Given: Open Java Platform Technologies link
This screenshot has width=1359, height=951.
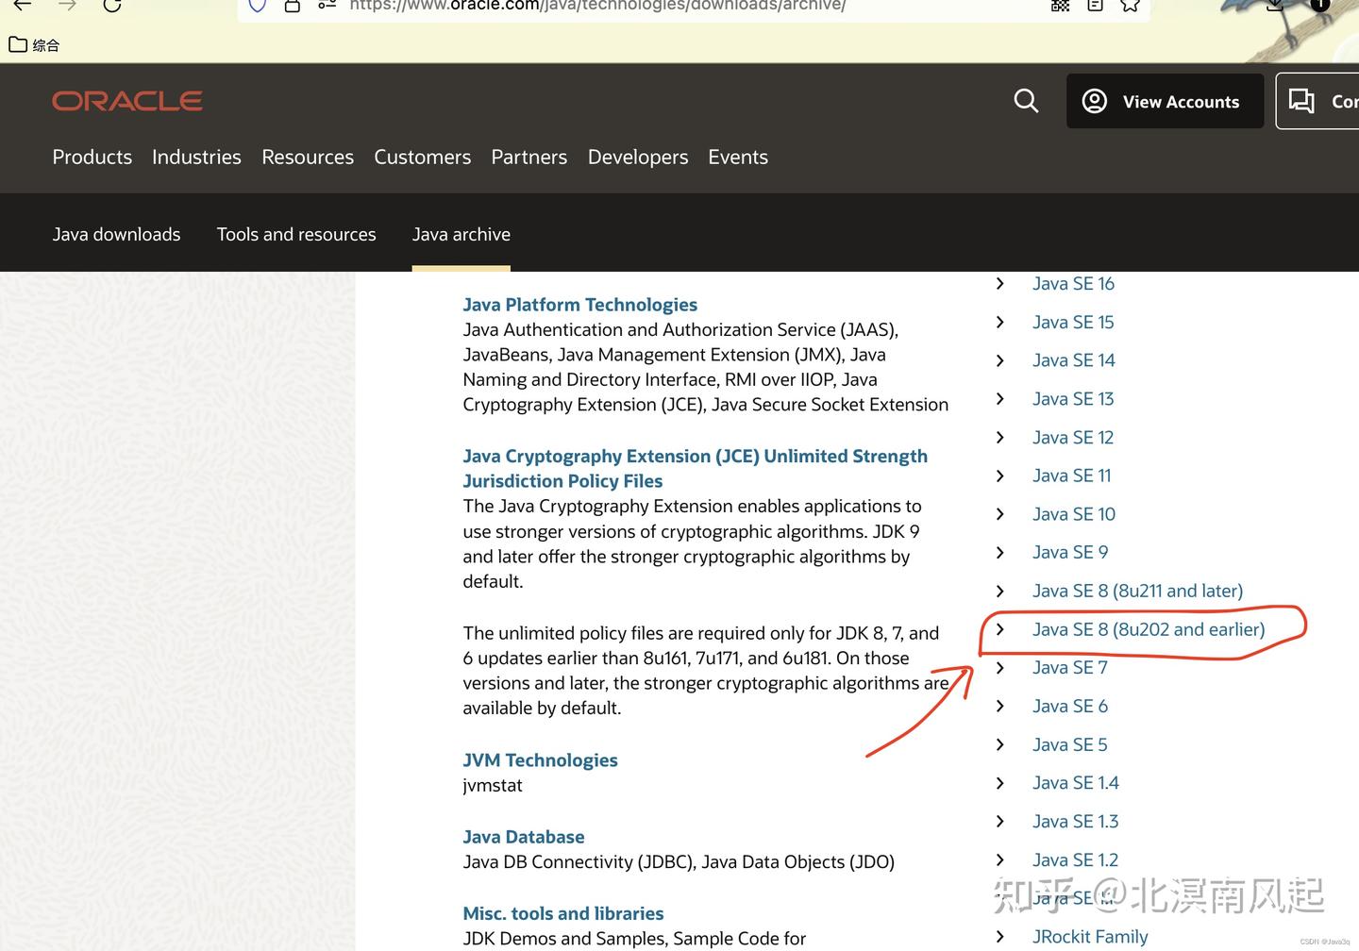Looking at the screenshot, I should tap(579, 305).
